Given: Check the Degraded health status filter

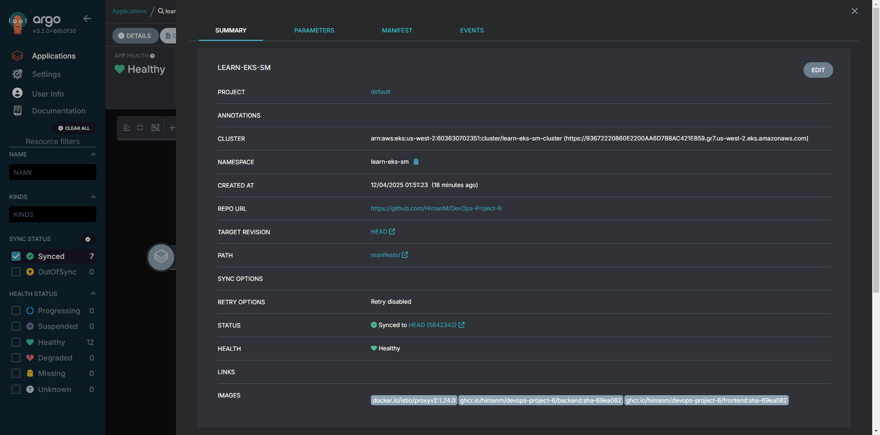Looking at the screenshot, I should [x=16, y=358].
